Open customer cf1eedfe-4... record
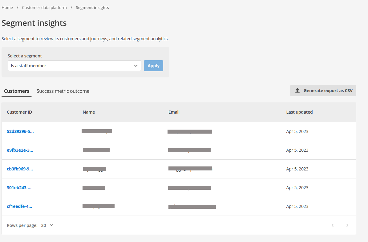Viewport: 368px width, 242px height. coord(19,206)
